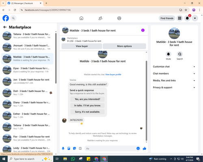
Task: Open the Elyse conversation
Action: click(x=27, y=70)
